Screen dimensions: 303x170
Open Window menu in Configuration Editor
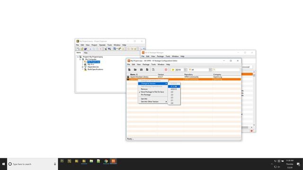pyautogui.click(x=161, y=64)
